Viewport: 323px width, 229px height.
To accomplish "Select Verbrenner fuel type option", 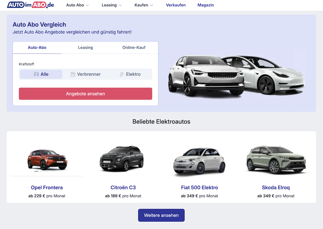I will [86, 74].
